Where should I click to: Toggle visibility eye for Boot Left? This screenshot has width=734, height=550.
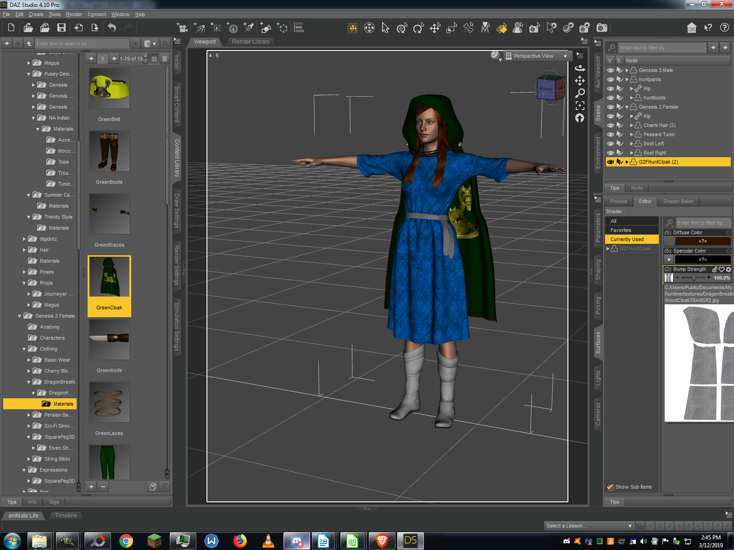[x=611, y=143]
